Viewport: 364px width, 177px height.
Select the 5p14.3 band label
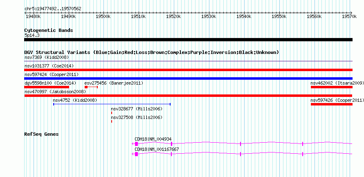click(32, 35)
